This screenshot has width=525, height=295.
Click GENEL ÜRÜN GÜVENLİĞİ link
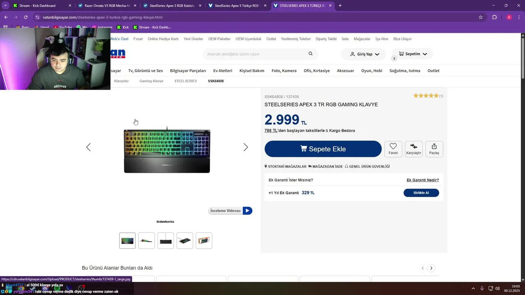point(367,166)
